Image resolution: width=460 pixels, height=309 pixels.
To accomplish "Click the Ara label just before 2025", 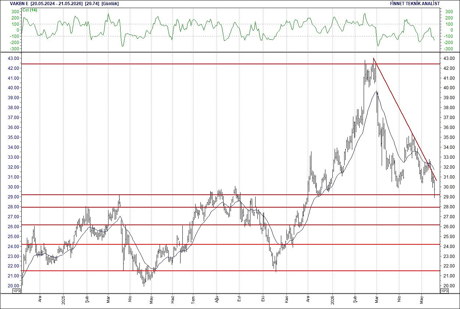I will pos(40,300).
